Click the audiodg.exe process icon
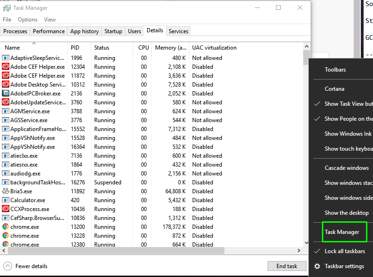 6,174
